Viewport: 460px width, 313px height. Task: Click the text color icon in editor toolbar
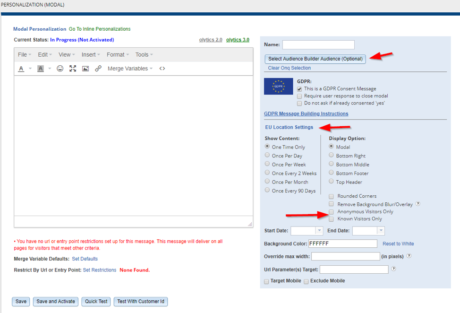[21, 69]
